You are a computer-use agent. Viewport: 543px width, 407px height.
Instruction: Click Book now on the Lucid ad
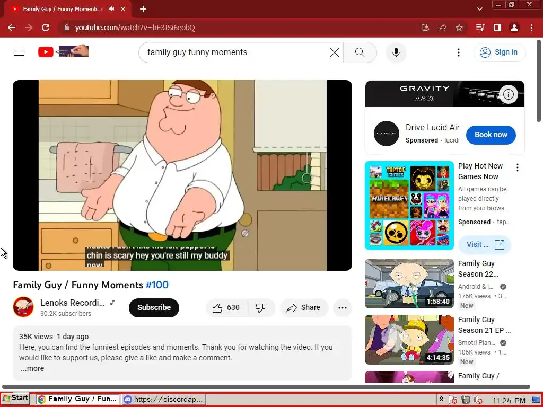pos(491,135)
